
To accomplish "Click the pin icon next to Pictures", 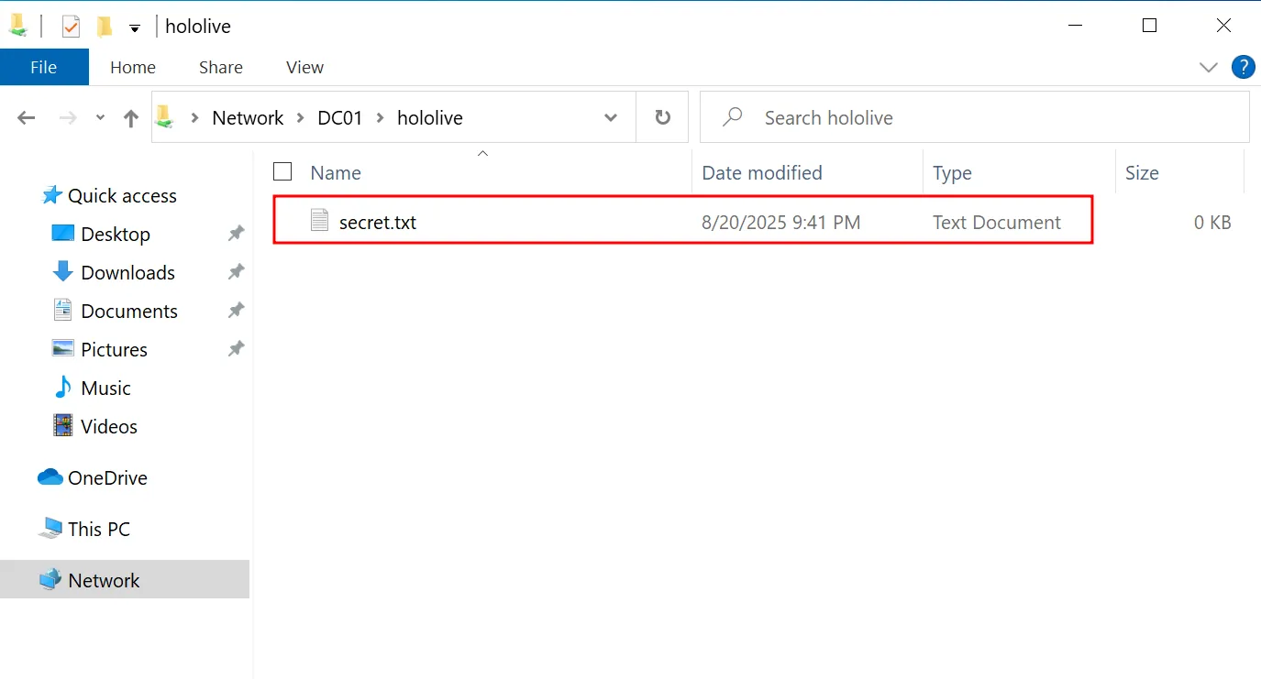I will 236,349.
